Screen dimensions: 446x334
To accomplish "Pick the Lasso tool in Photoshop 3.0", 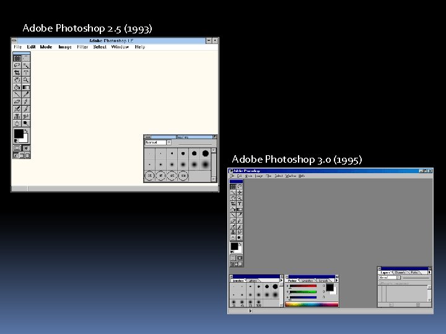I will point(240,187).
